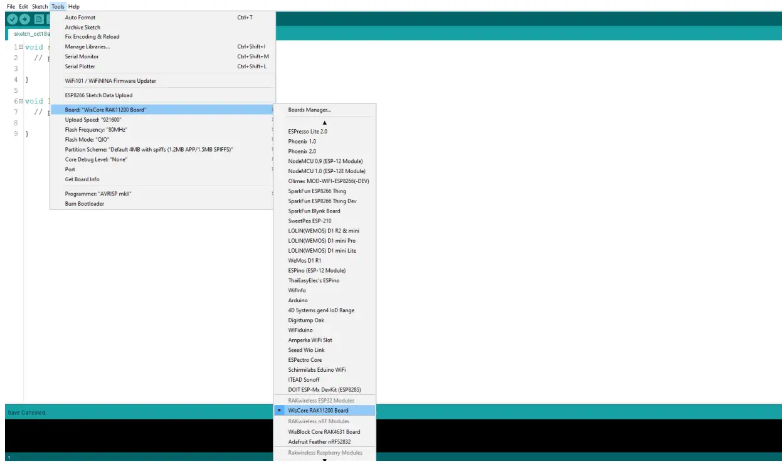Click the board list scroll-up arrow
Viewport: 782px width, 464px height.
click(325, 122)
